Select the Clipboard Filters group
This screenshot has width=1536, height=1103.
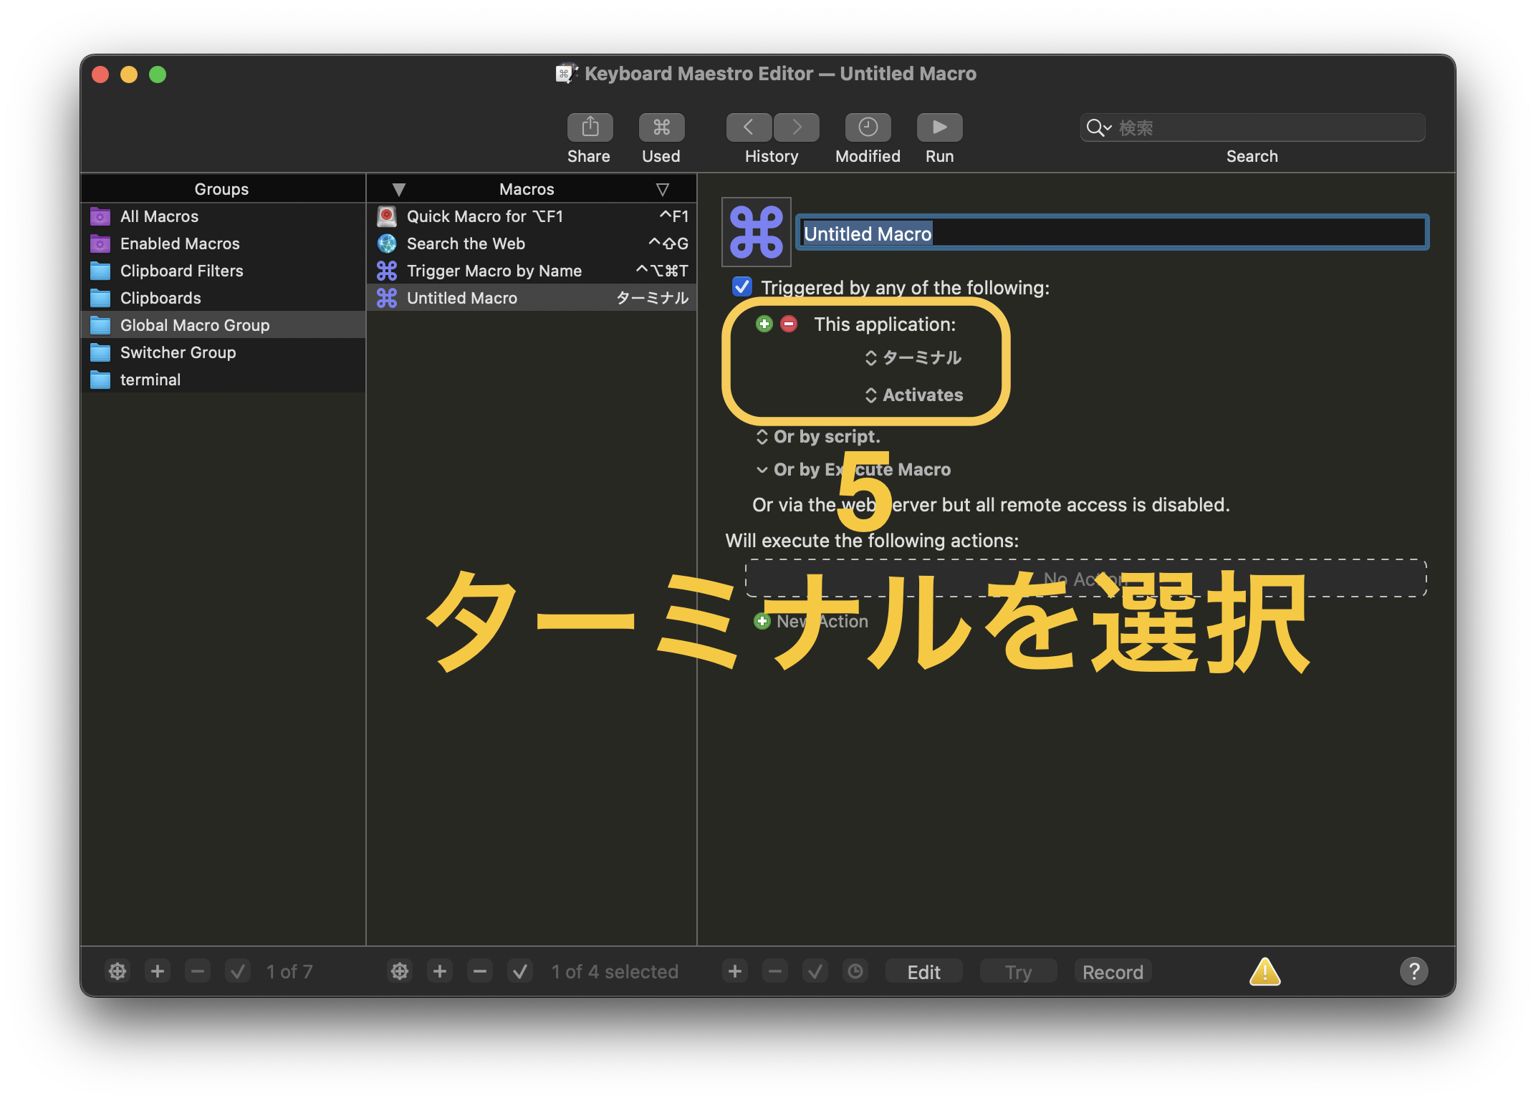point(182,271)
